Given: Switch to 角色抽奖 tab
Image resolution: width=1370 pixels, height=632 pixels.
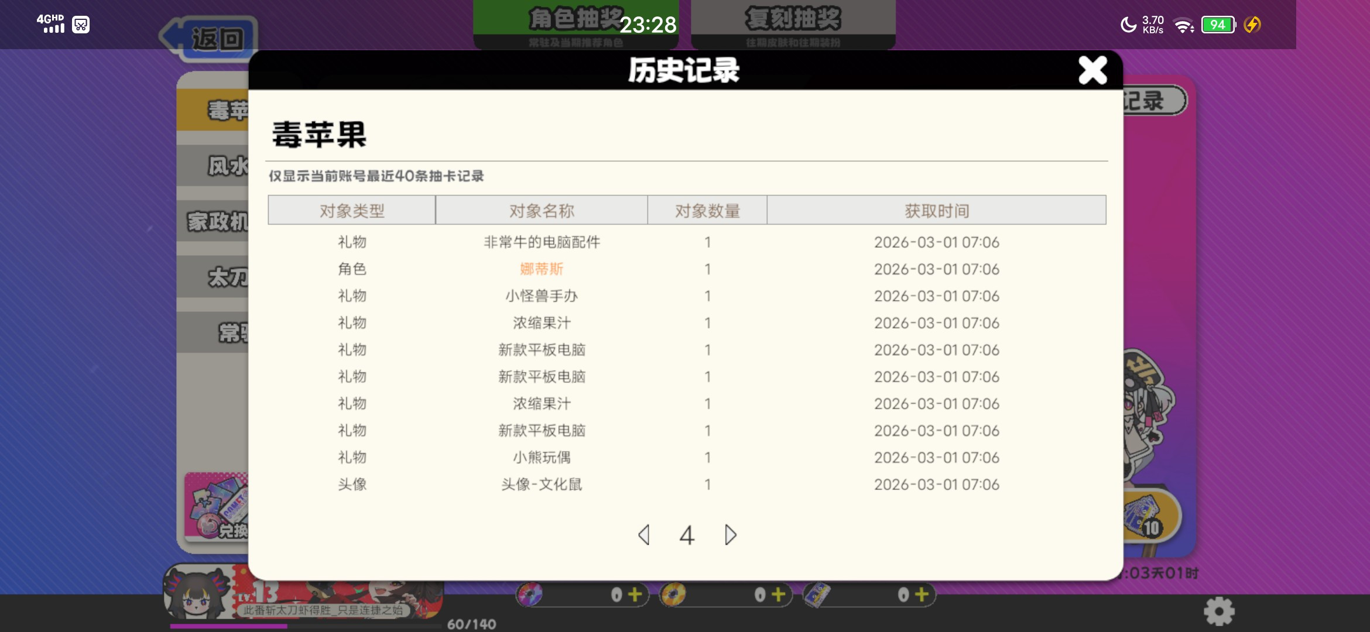Looking at the screenshot, I should click(576, 25).
